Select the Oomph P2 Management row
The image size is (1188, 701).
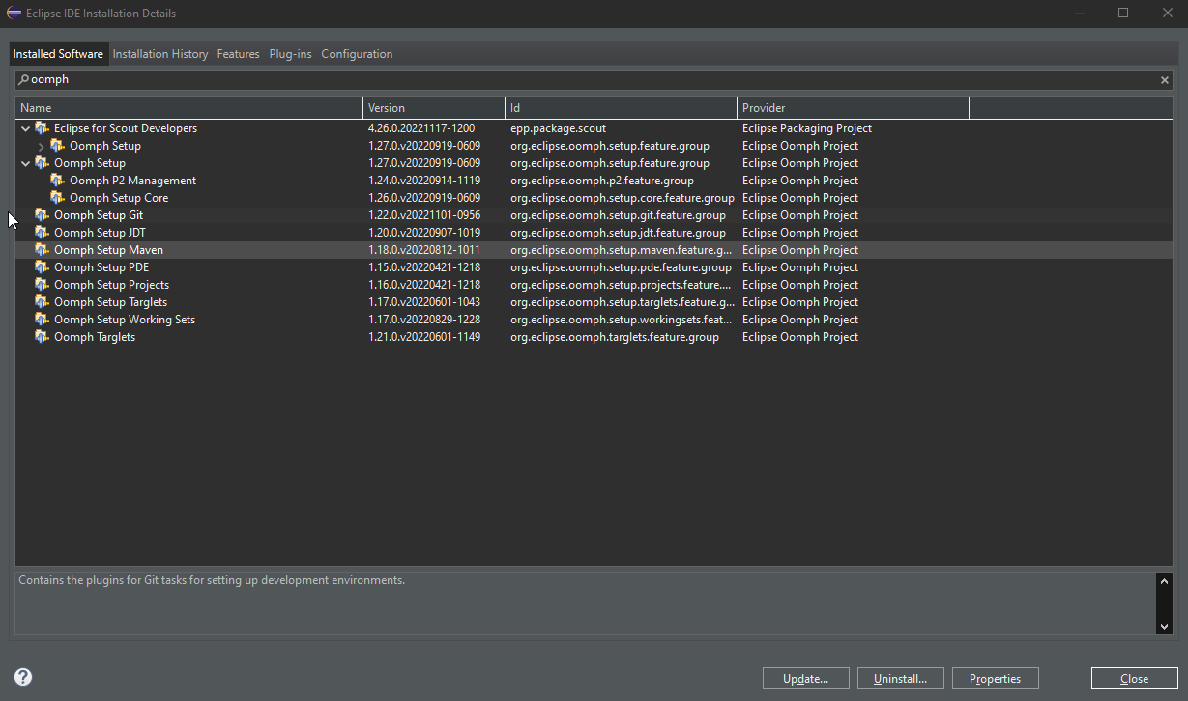point(594,181)
